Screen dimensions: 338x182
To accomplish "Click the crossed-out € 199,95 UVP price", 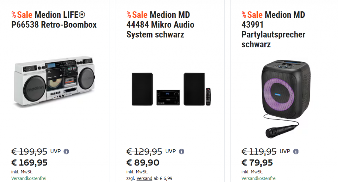I will (29, 152).
